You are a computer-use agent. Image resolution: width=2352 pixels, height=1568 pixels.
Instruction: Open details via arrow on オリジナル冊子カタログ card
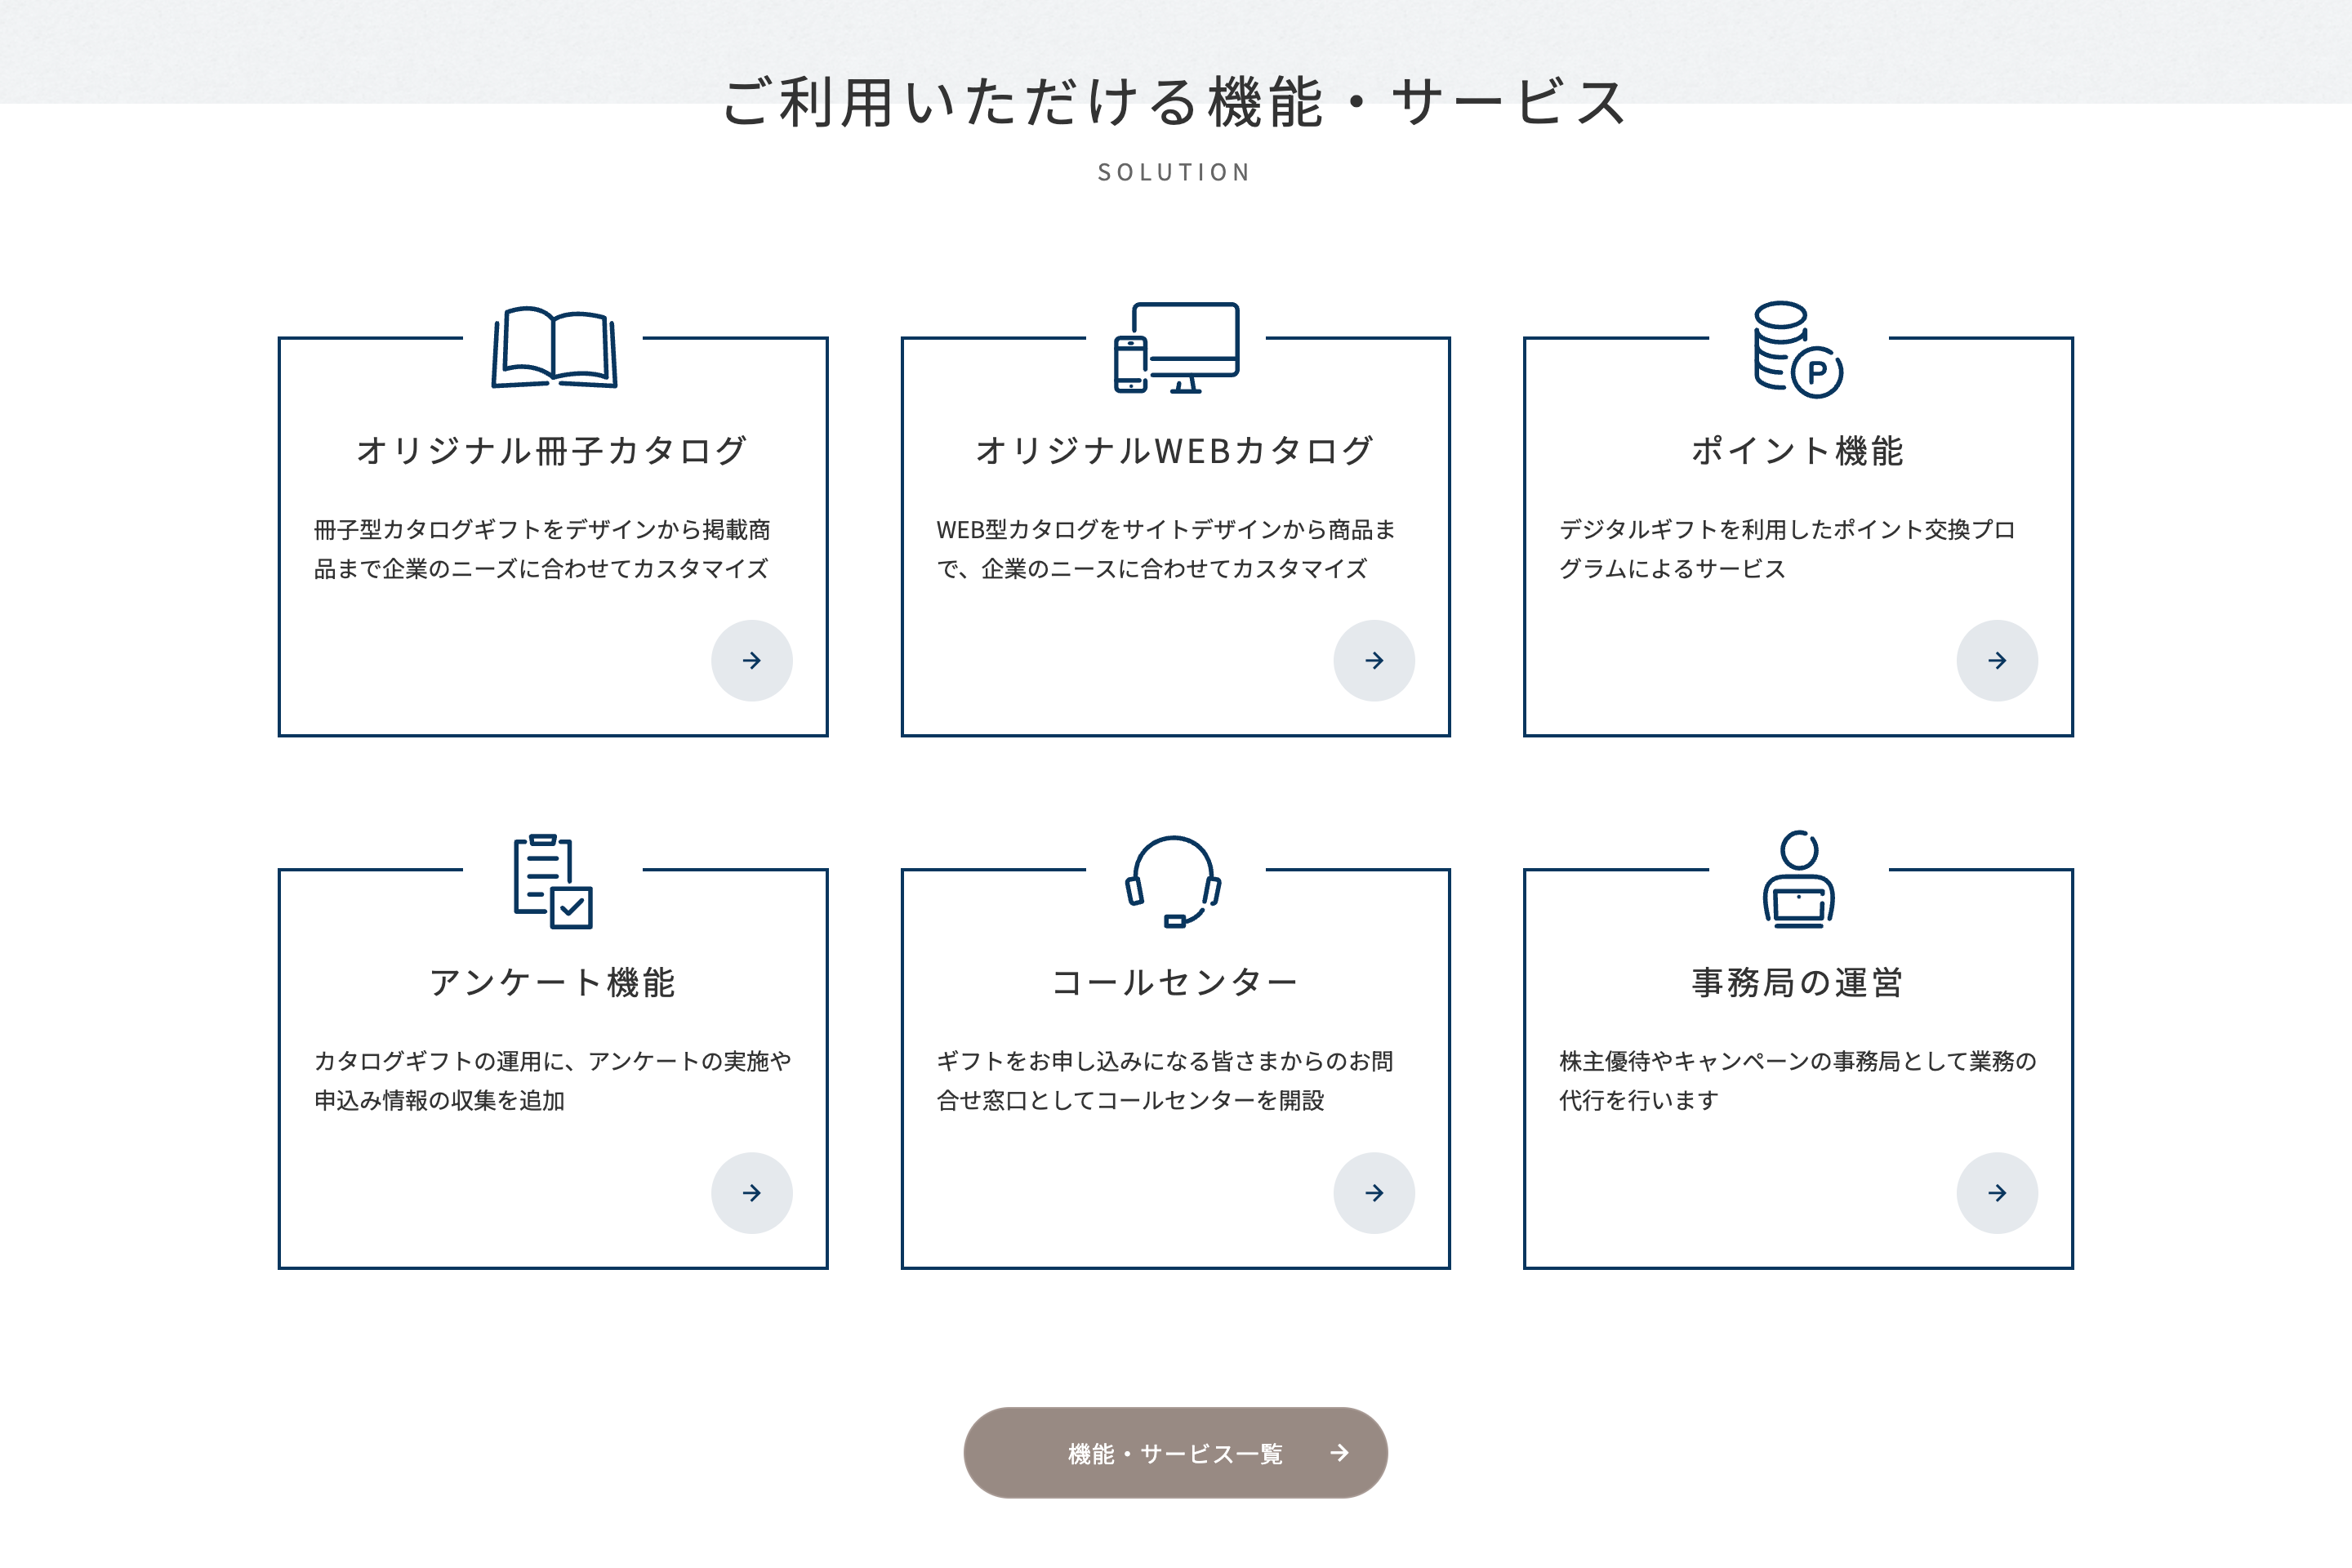(x=752, y=660)
